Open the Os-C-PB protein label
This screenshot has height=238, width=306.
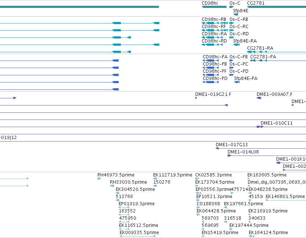pos(238,57)
